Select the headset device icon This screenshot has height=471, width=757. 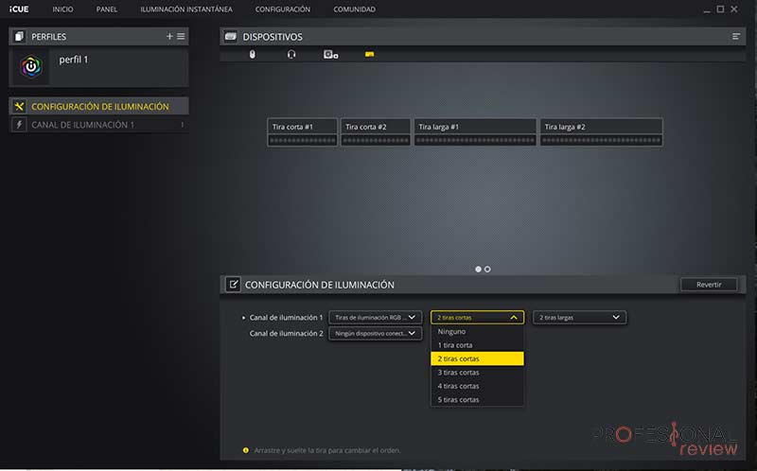pyautogui.click(x=291, y=54)
